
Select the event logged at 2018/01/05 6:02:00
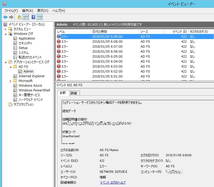135,71
